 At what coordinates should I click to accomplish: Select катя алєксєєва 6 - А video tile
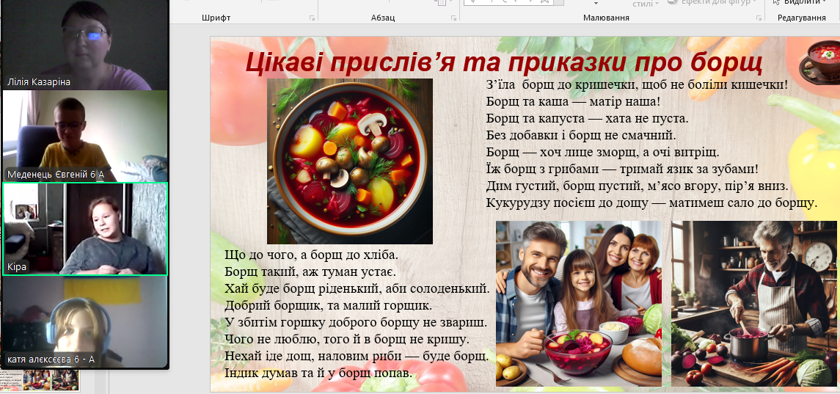[84, 321]
